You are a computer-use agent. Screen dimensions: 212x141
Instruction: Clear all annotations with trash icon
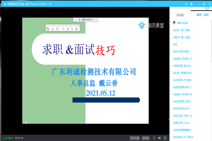click(x=76, y=29)
